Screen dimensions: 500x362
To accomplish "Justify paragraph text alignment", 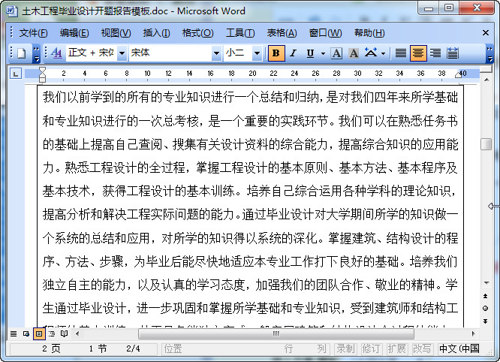I will pos(401,53).
